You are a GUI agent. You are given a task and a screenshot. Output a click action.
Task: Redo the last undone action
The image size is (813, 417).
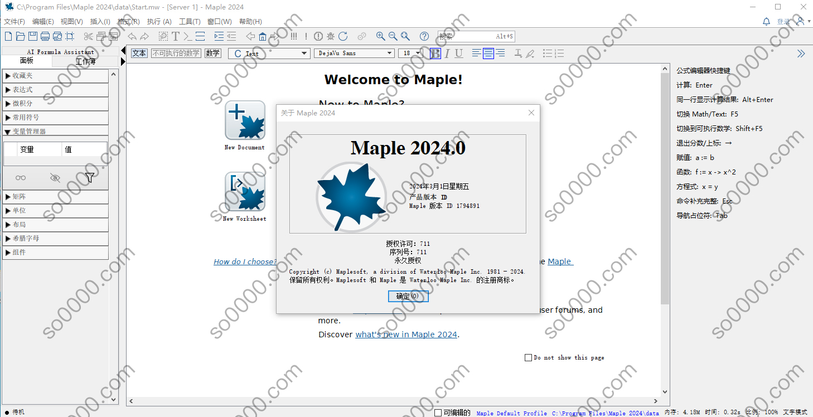click(144, 36)
